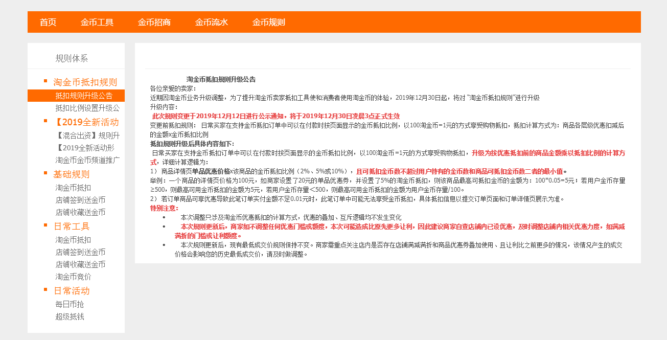Go to 金币工具 in top navigation
This screenshot has height=340, width=667.
[x=97, y=22]
